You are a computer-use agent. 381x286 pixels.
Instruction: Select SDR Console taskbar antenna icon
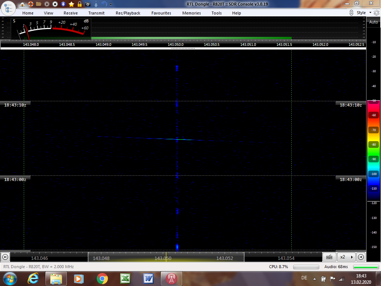point(172,279)
